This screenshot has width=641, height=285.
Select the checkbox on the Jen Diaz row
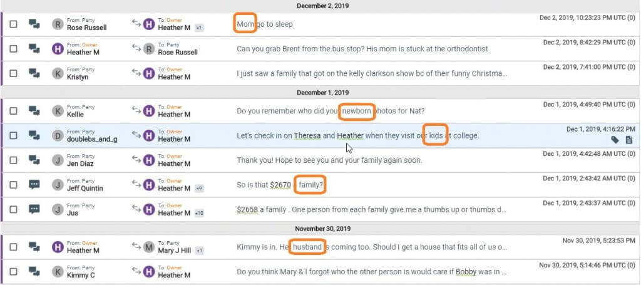(13, 160)
